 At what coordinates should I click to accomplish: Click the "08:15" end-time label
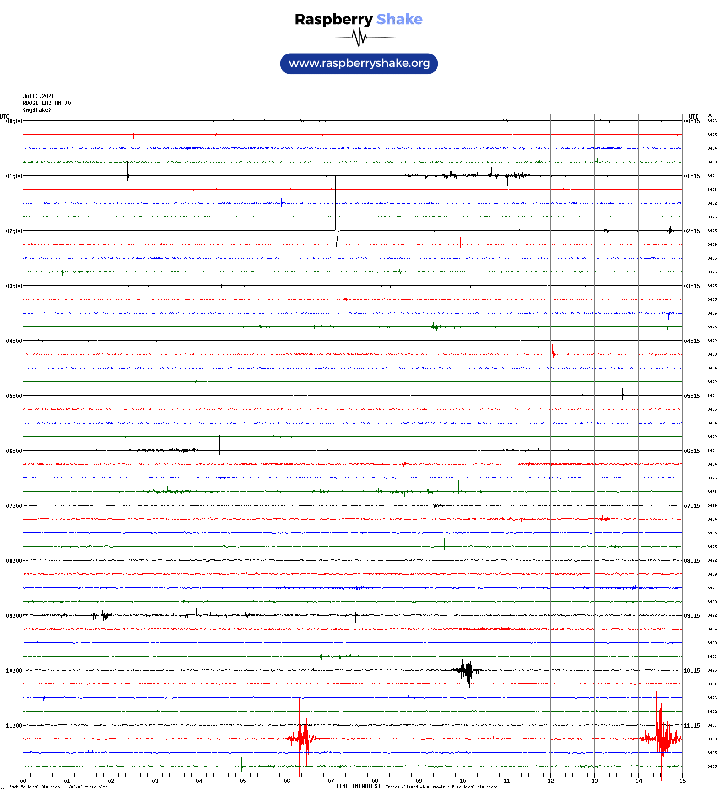tap(692, 561)
